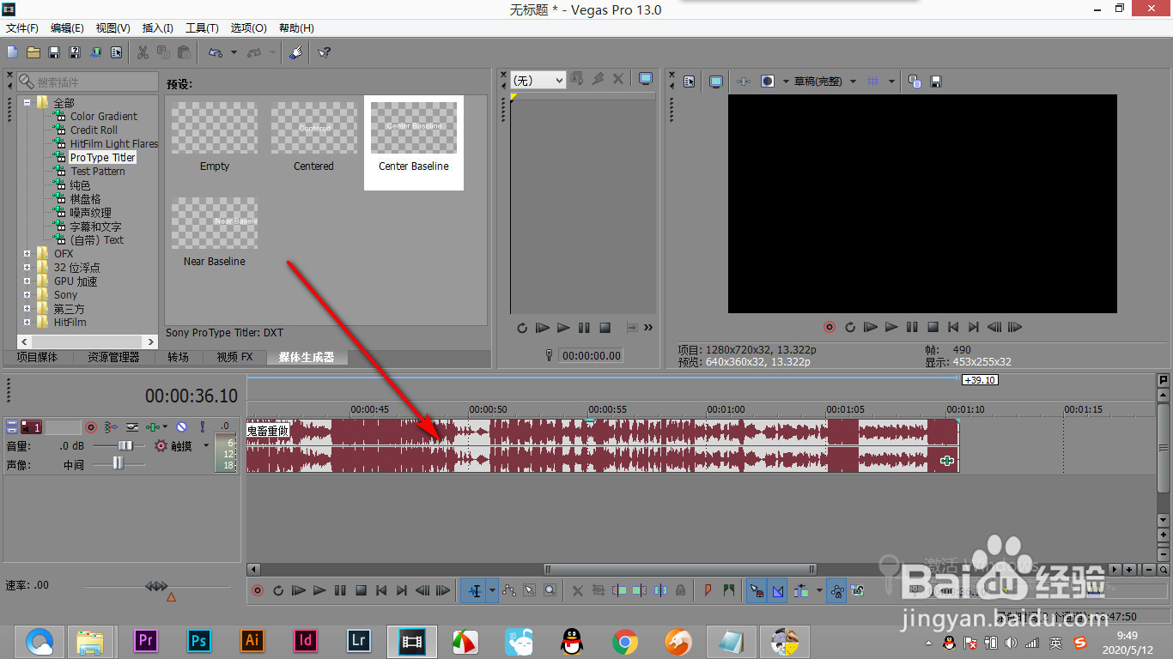The image size is (1173, 659).
Task: Toggle Lock Envelopes to Events
Action: tap(836, 590)
